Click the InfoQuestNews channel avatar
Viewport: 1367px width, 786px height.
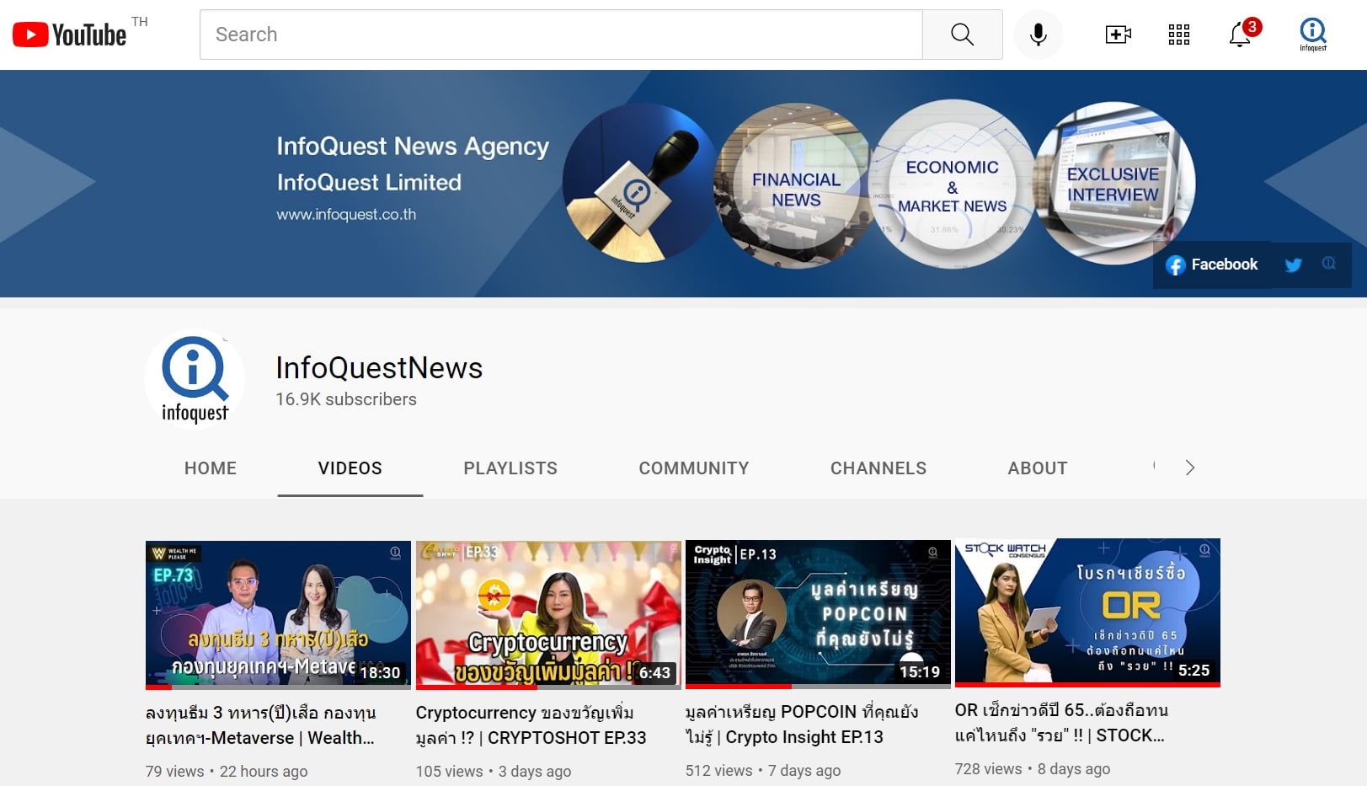(x=195, y=379)
